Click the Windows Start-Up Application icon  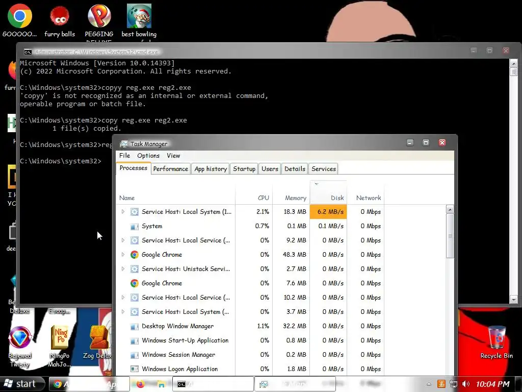pyautogui.click(x=134, y=340)
